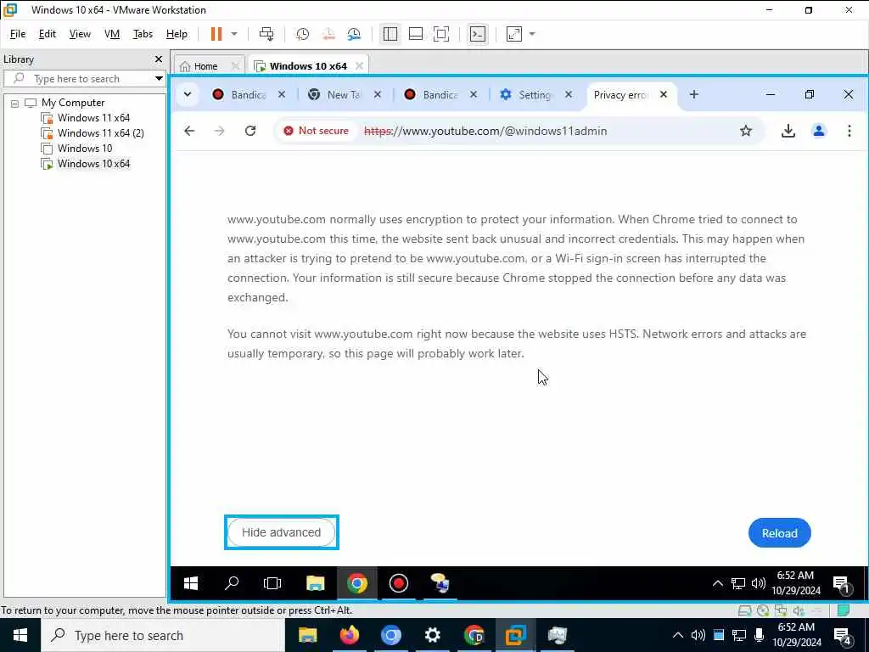Open the Chrome profile icon

819,131
